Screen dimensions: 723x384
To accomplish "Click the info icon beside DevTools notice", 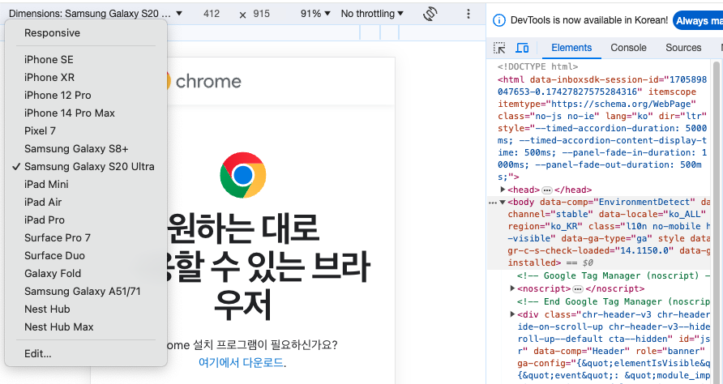I will [x=499, y=20].
